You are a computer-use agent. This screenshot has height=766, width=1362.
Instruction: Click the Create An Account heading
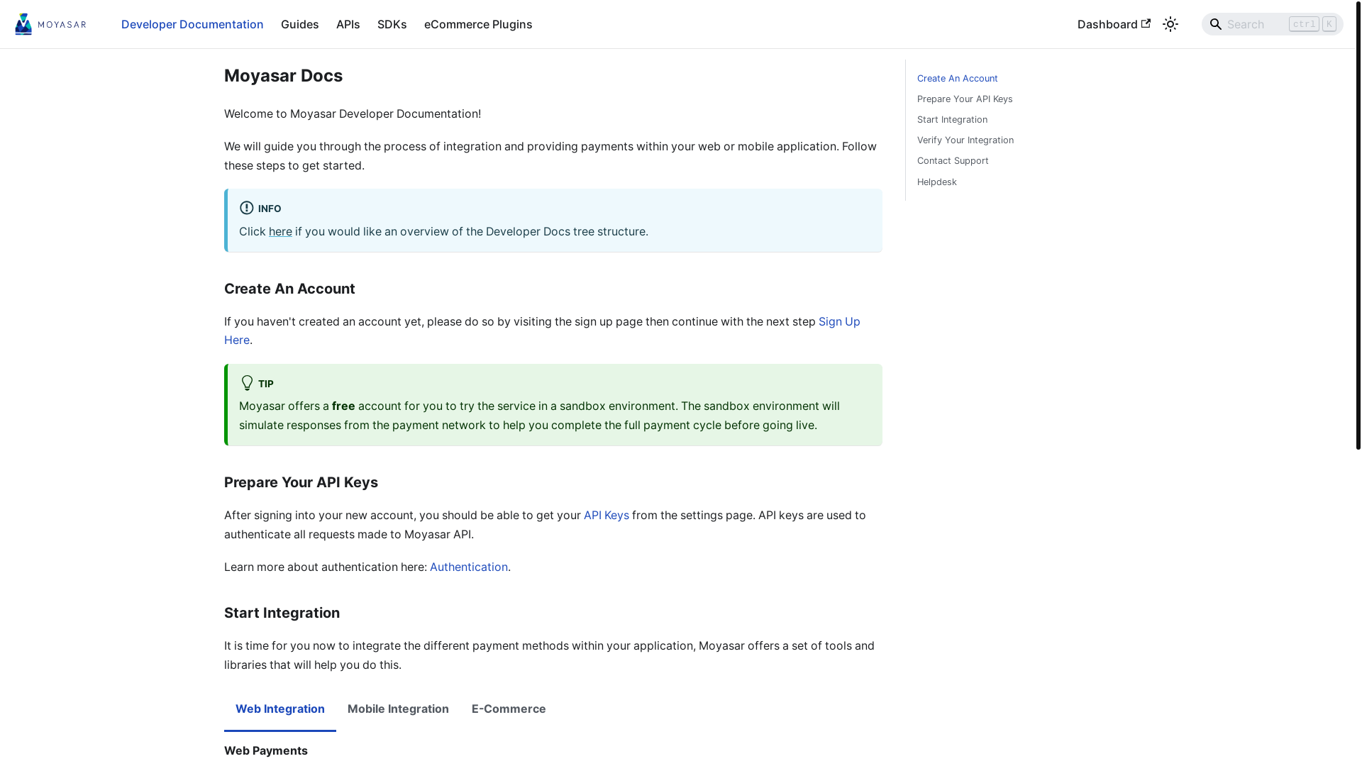(289, 289)
